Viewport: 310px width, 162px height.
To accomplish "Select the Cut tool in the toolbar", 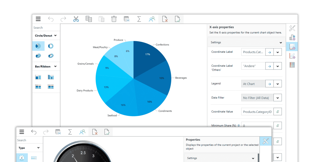I will pyautogui.click(x=76, y=19).
